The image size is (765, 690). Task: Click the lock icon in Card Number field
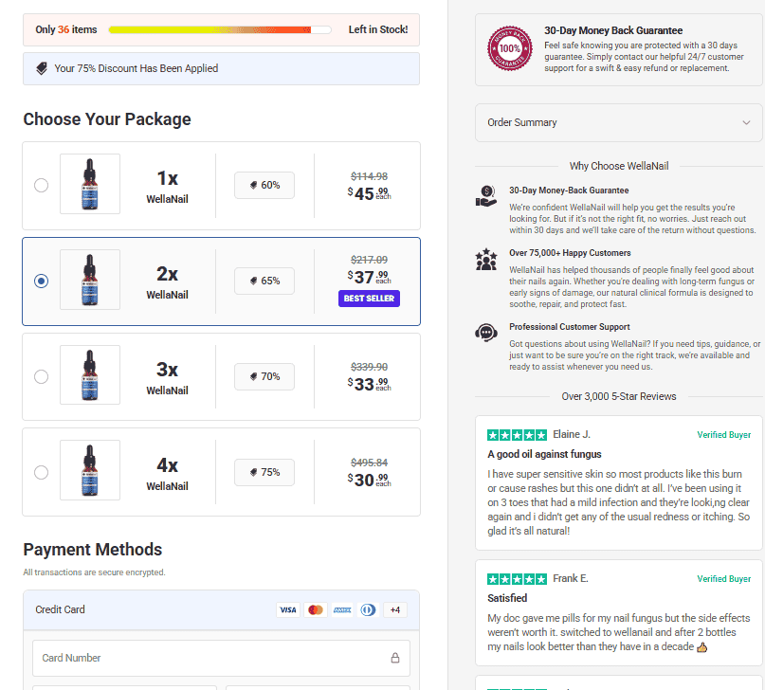[395, 658]
